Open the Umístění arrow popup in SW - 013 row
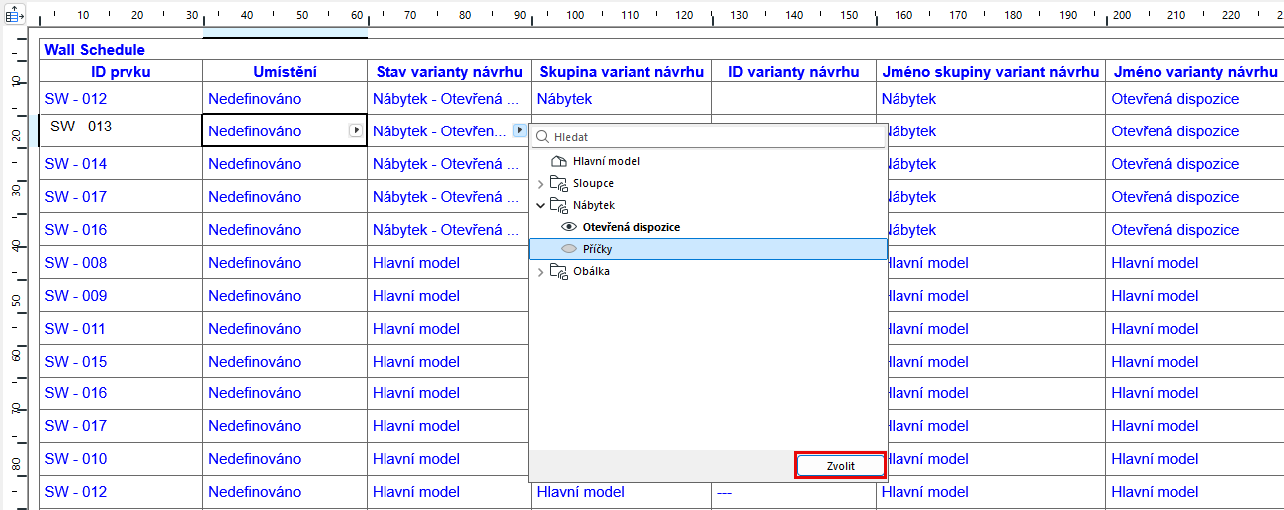The height and width of the screenshot is (510, 1284). pyautogui.click(x=356, y=130)
